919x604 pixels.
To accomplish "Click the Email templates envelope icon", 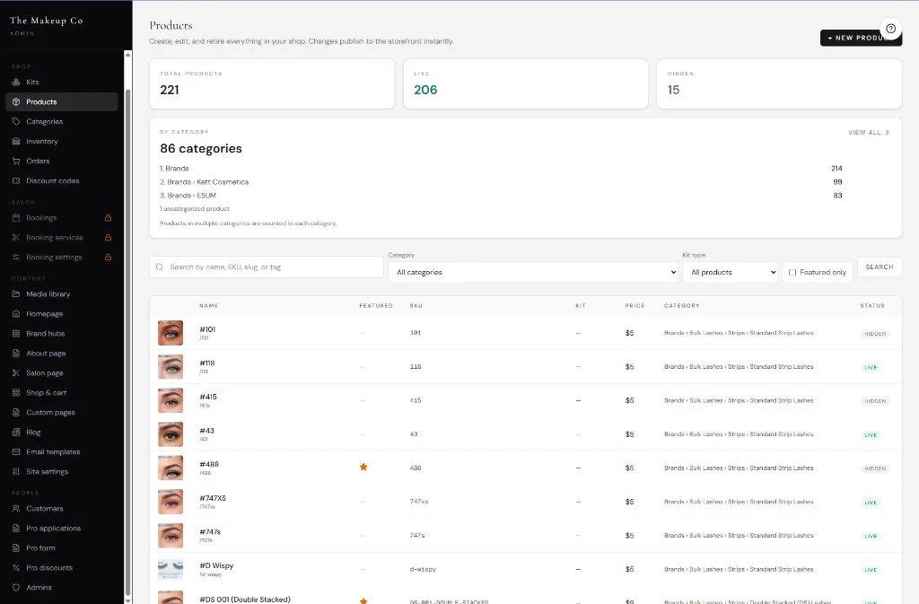I will coord(16,452).
